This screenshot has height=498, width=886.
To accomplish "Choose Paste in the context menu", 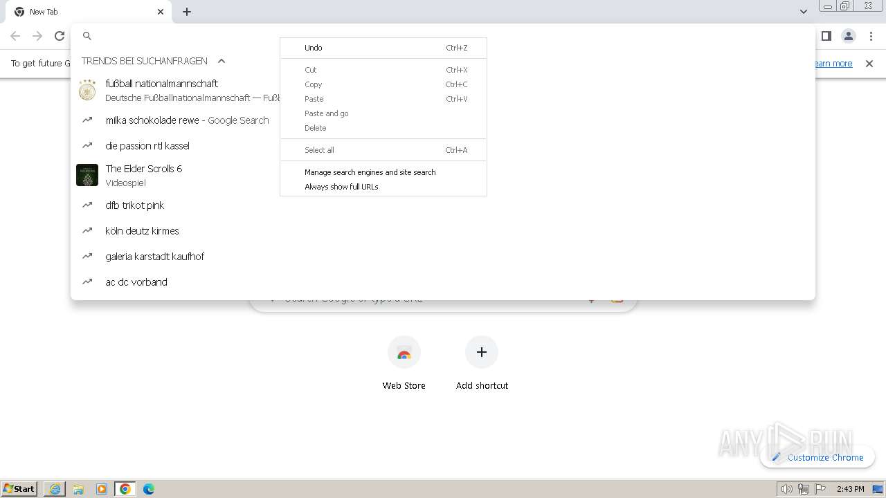I will pyautogui.click(x=383, y=99).
